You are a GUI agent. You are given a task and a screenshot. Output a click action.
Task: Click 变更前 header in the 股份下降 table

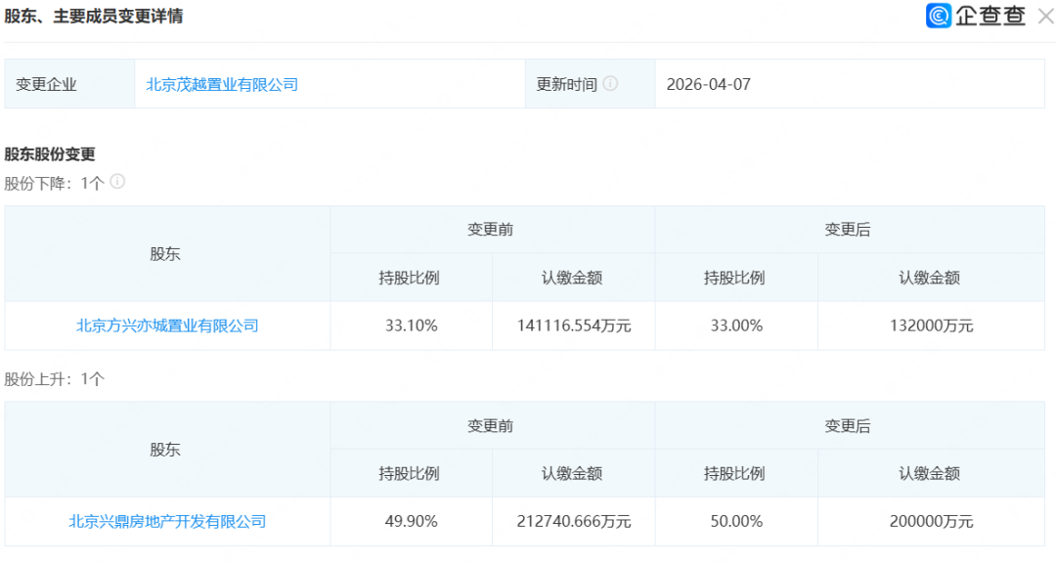[x=491, y=230]
